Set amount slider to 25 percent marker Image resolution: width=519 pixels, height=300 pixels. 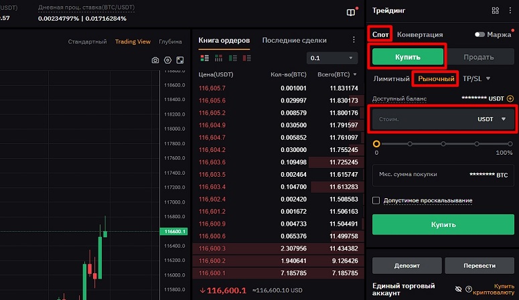coord(410,144)
